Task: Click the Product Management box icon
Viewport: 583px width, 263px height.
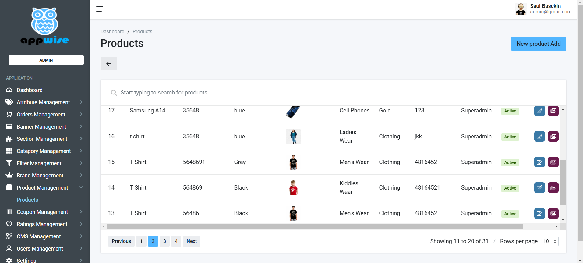Action: [x=9, y=187]
